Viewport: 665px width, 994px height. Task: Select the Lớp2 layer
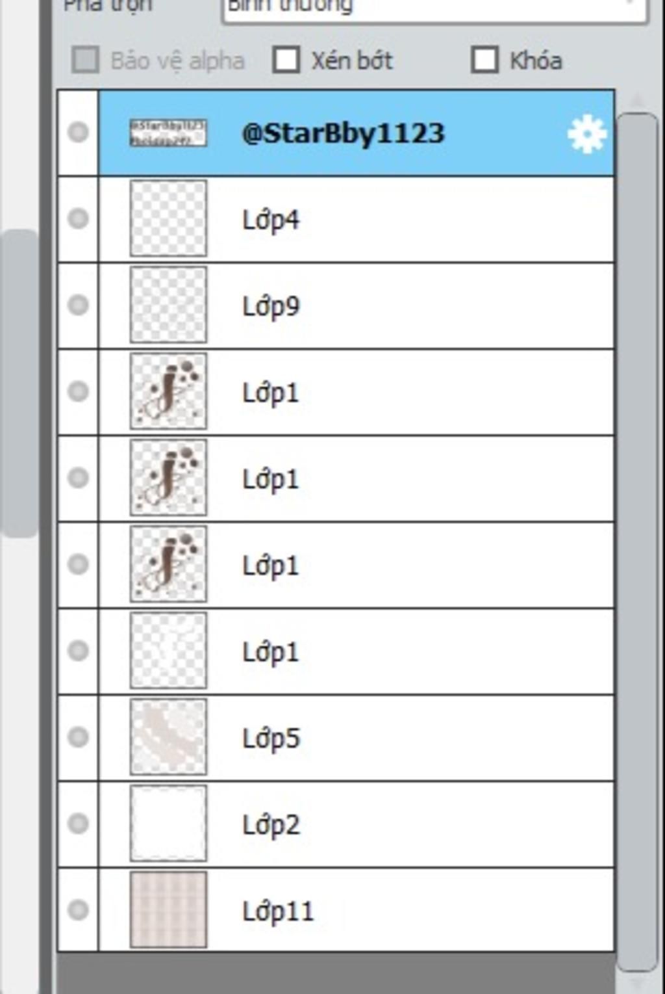tap(356, 824)
